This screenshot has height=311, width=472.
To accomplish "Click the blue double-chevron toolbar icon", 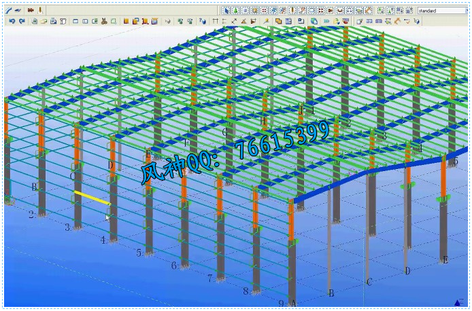I will click(326, 21).
